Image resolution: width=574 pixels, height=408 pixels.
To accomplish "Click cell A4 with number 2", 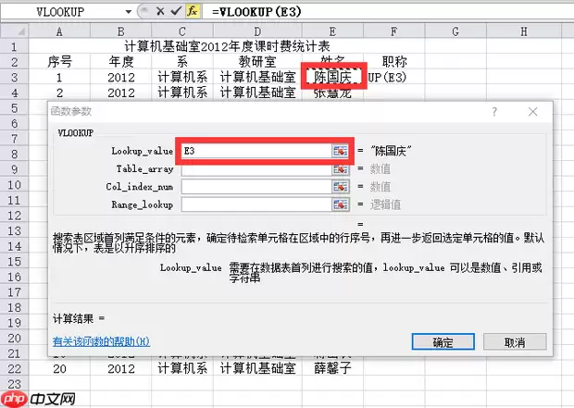I will coord(59,93).
